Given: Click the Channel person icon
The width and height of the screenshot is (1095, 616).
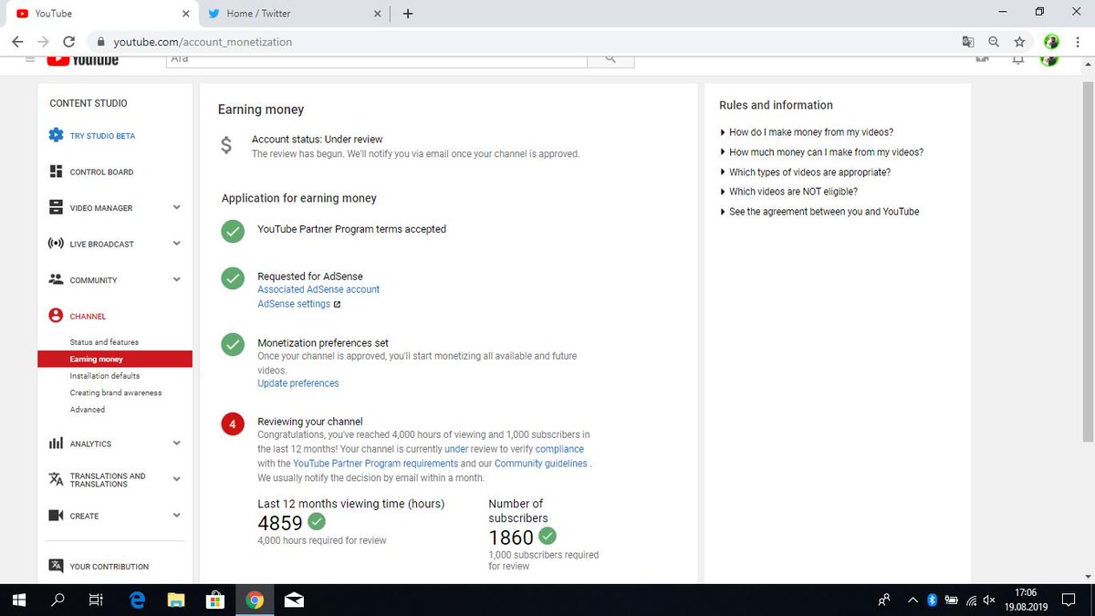Looking at the screenshot, I should [56, 316].
